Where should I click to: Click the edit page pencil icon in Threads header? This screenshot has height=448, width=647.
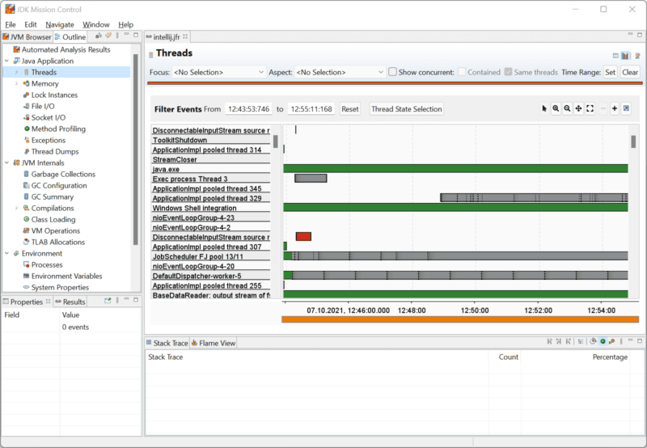click(x=637, y=56)
